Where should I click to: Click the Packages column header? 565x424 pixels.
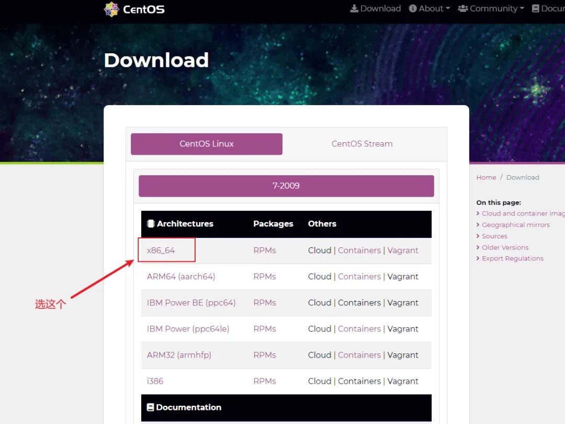click(273, 224)
